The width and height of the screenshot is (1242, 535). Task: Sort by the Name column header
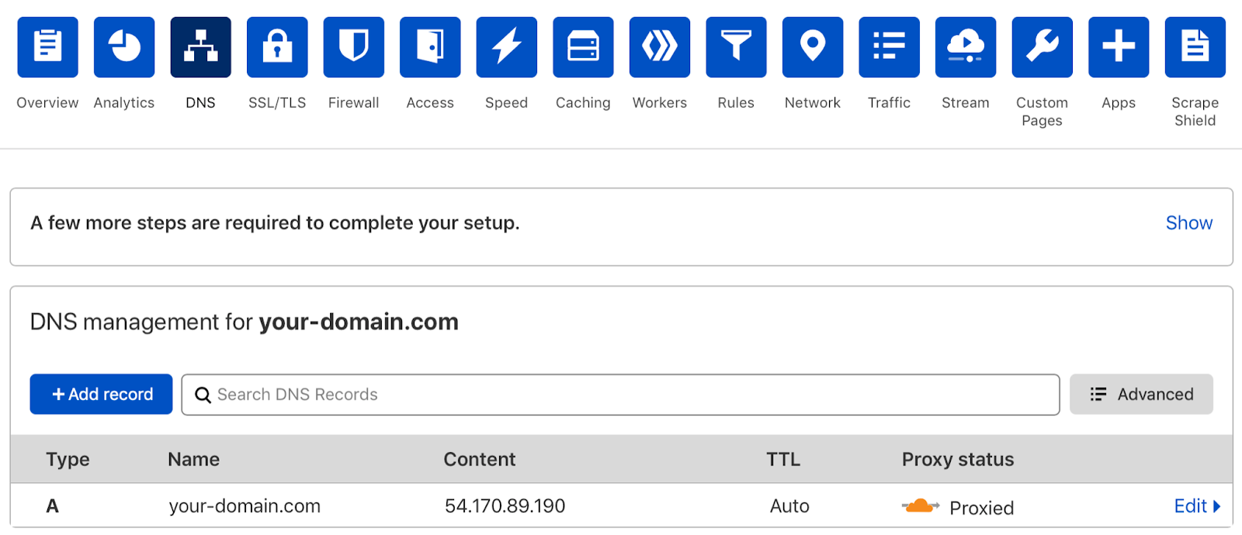(x=193, y=460)
